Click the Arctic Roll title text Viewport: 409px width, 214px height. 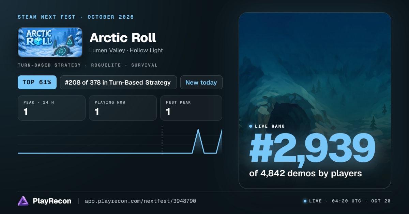(x=123, y=38)
